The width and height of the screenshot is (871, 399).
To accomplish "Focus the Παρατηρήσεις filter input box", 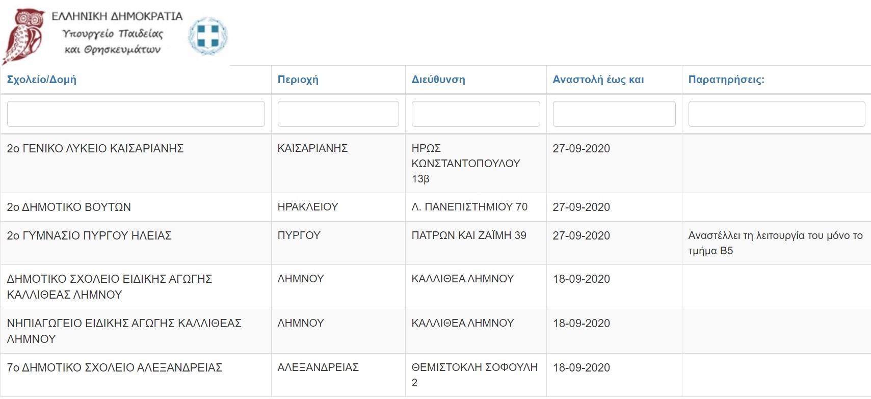I will click(x=776, y=114).
